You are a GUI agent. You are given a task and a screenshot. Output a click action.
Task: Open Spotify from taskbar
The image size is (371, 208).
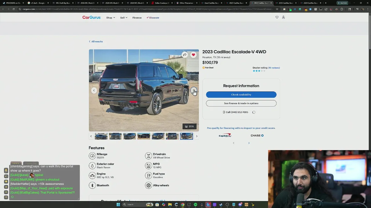(x=195, y=205)
